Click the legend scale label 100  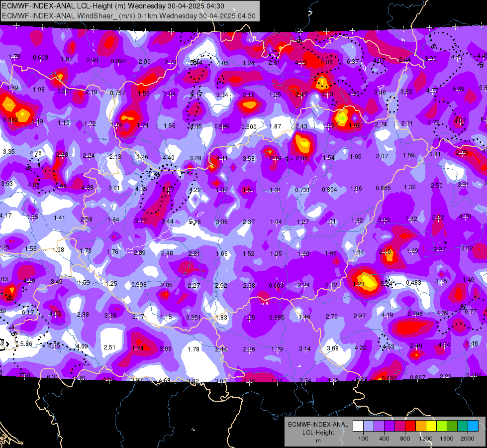tap(363, 439)
